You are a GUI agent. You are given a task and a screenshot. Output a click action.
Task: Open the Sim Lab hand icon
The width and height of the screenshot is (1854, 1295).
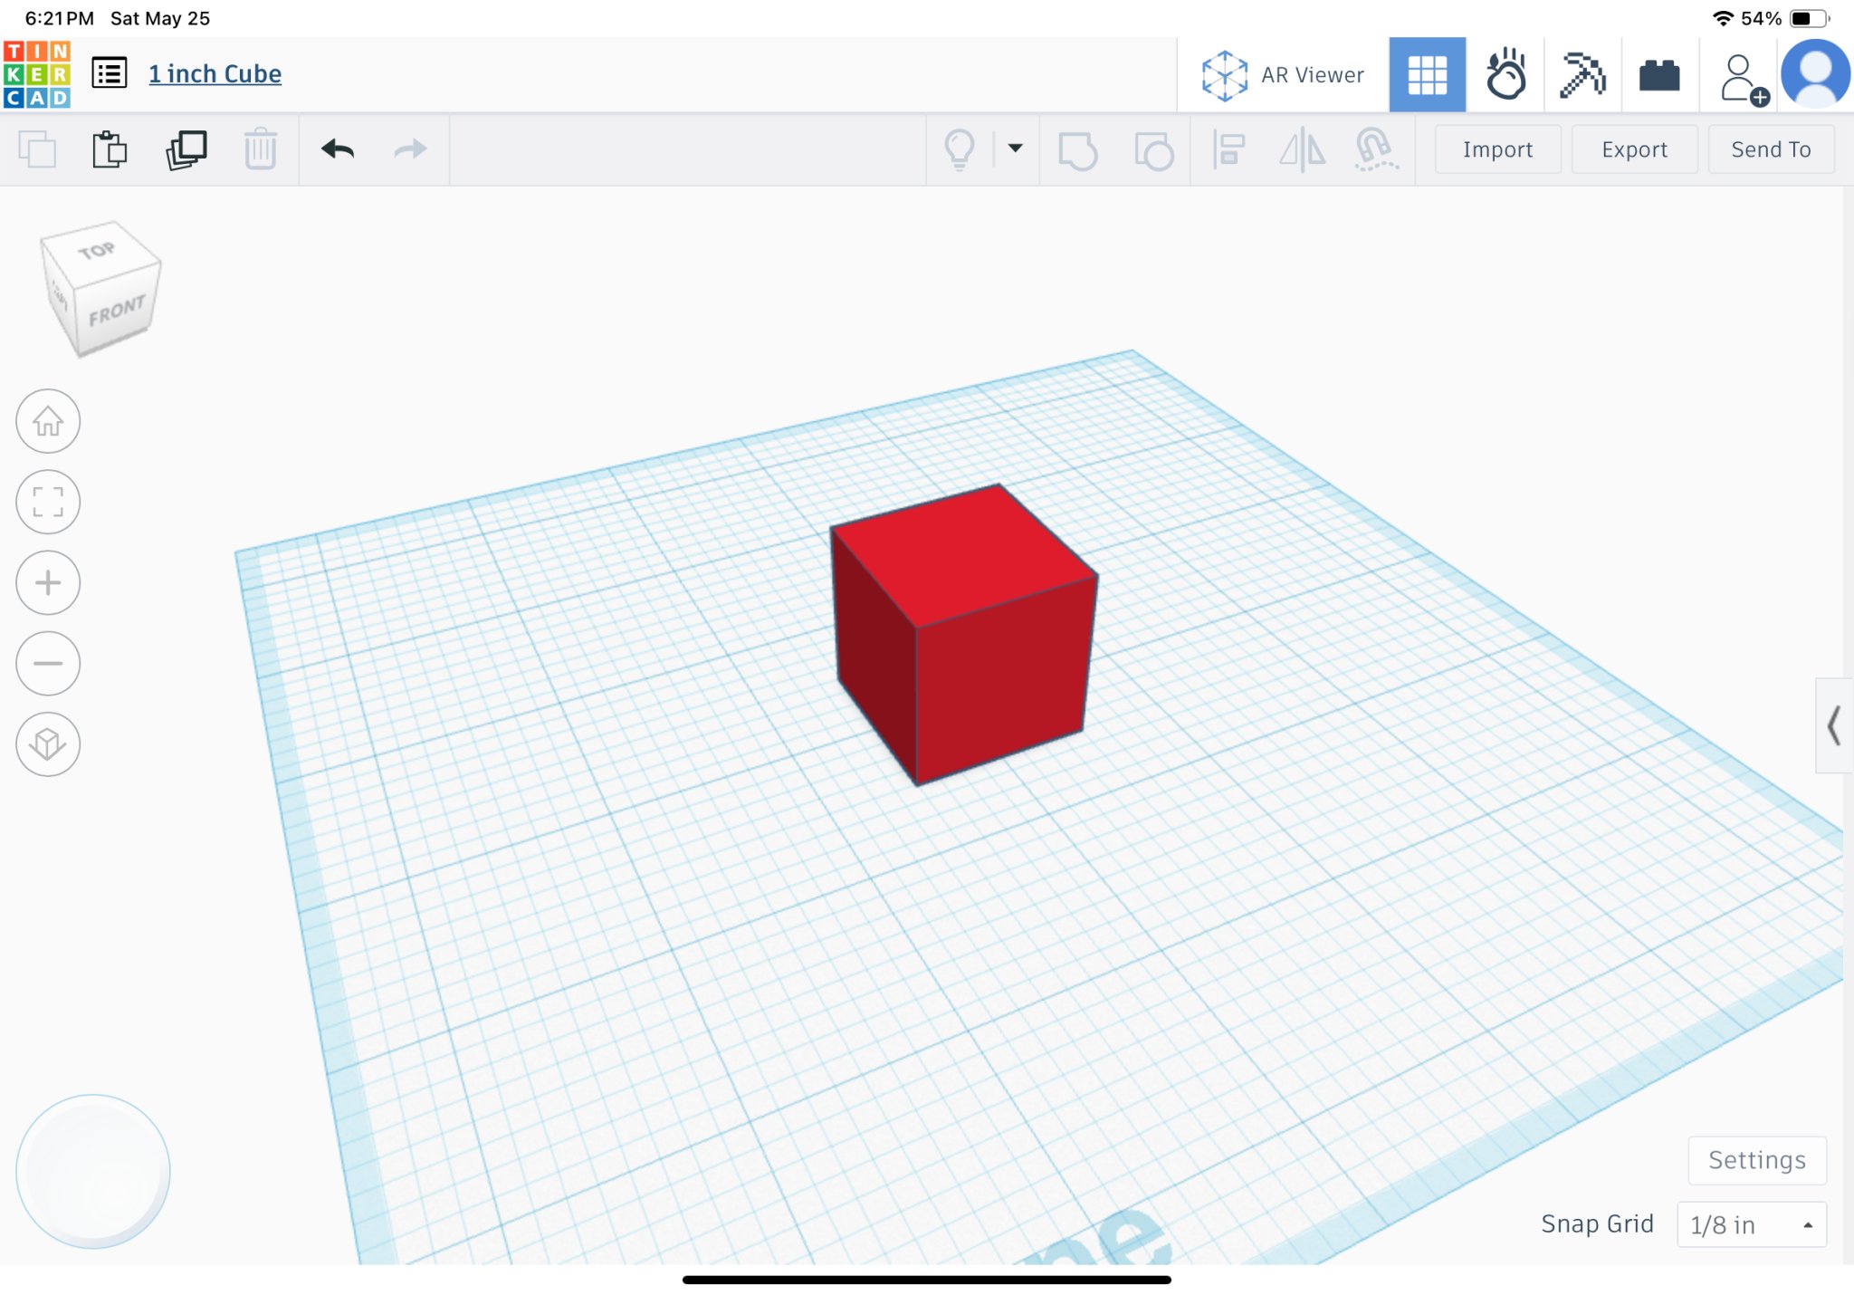click(x=1505, y=74)
